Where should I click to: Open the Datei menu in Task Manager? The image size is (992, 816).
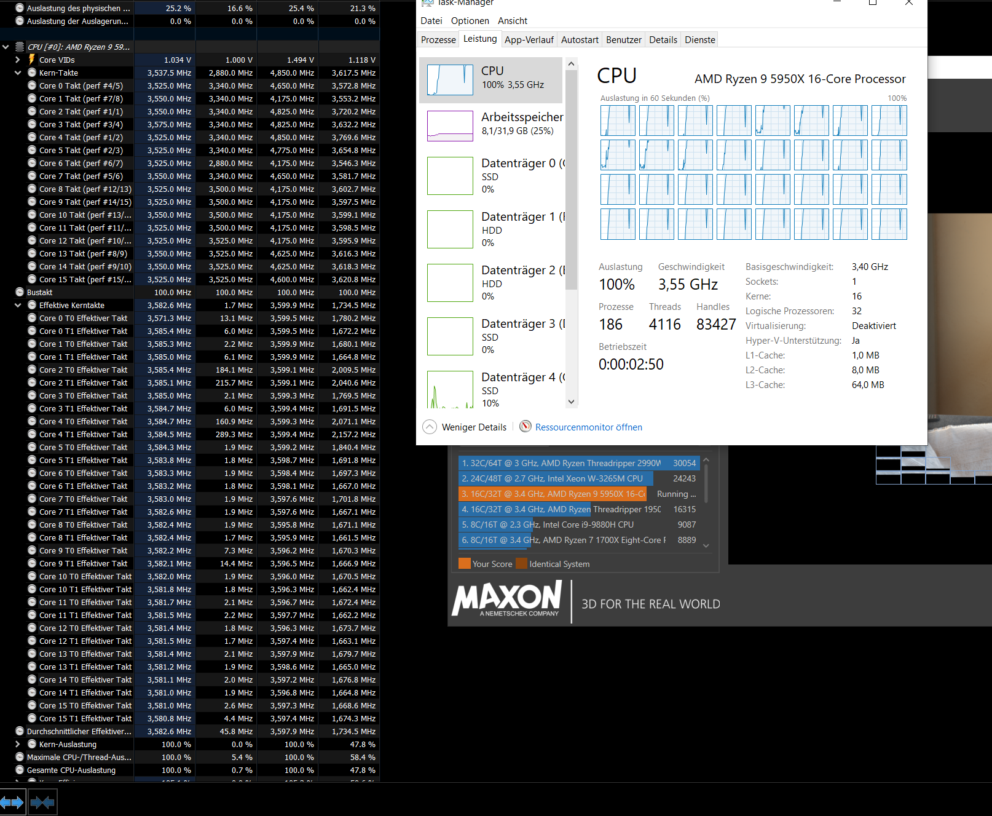431,21
